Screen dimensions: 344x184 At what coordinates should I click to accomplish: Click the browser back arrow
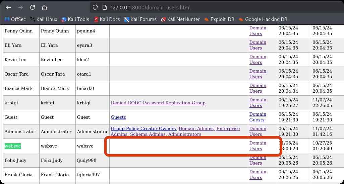pos(8,7)
